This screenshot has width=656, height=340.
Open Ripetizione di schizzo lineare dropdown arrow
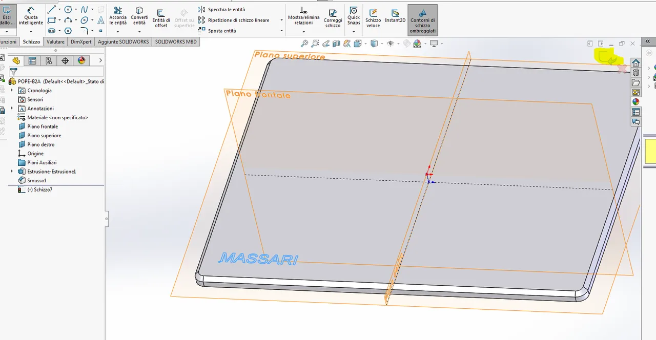[281, 20]
